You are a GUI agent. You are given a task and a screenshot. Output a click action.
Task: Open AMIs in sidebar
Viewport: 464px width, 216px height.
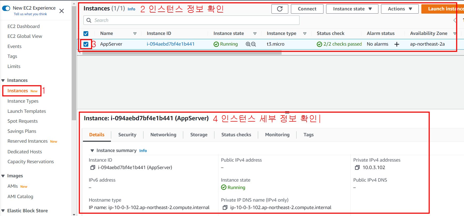[13, 186]
